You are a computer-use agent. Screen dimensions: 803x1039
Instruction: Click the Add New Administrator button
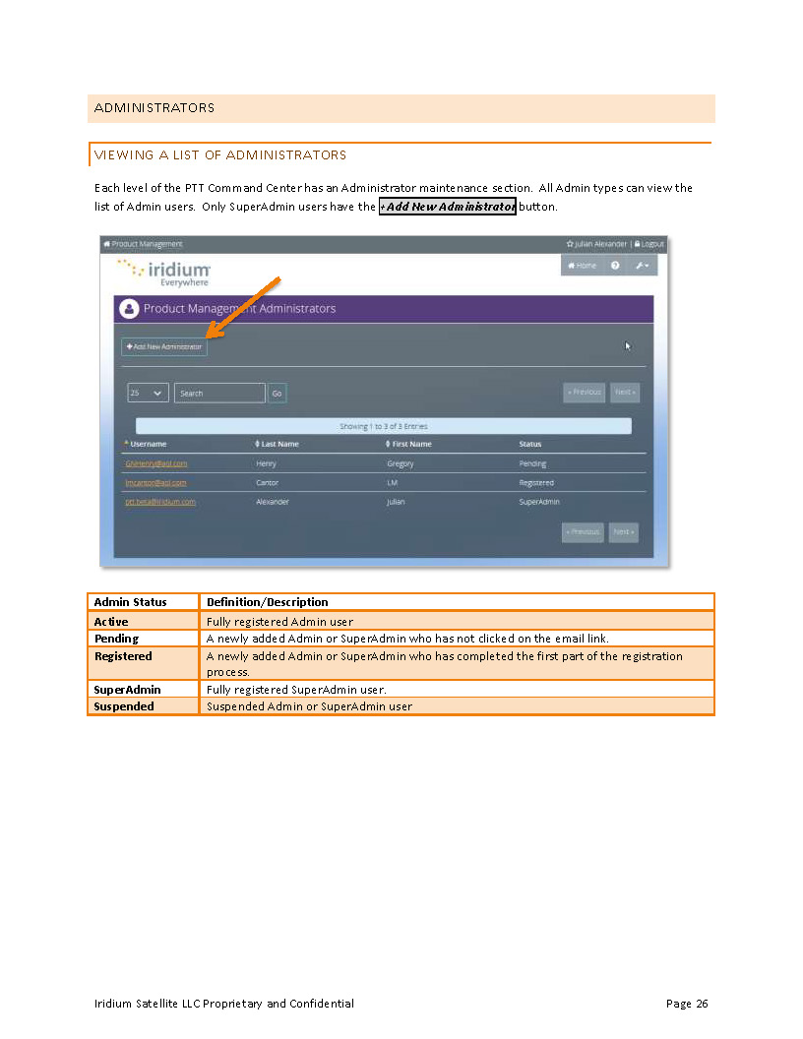point(164,346)
